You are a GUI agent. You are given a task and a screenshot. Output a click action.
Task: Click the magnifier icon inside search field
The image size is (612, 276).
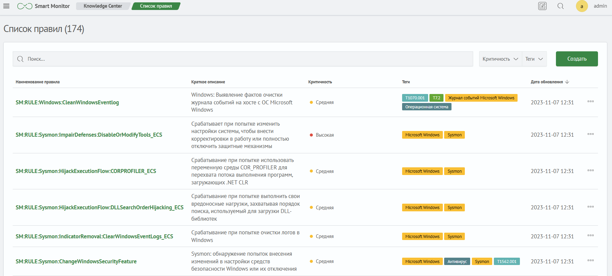[x=20, y=59]
